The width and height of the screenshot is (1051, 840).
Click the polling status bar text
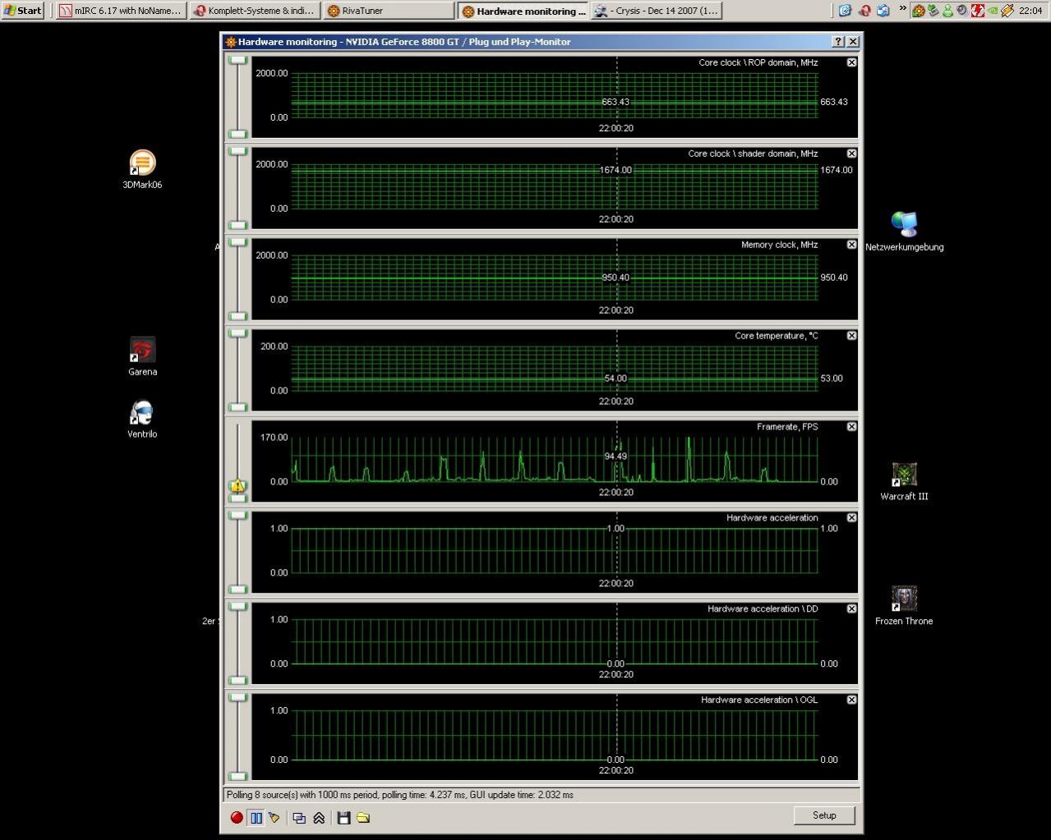(x=400, y=795)
